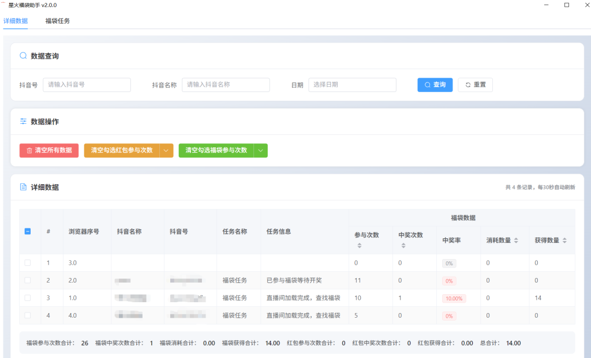The image size is (591, 358).
Task: Click the trash icon on 清空所有数据 button
Action: click(x=28, y=150)
